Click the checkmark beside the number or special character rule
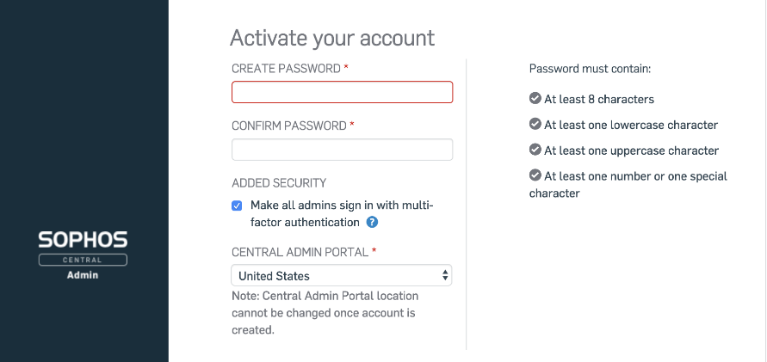Image resolution: width=767 pixels, height=362 pixels. [535, 175]
